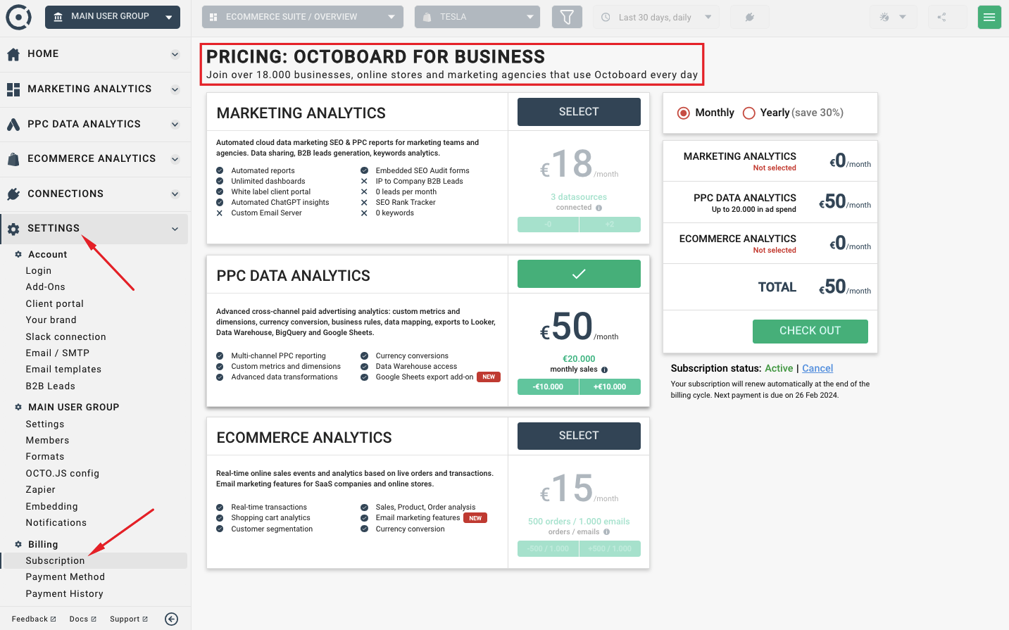
Task: Click the share icon in top bar
Action: 941,17
